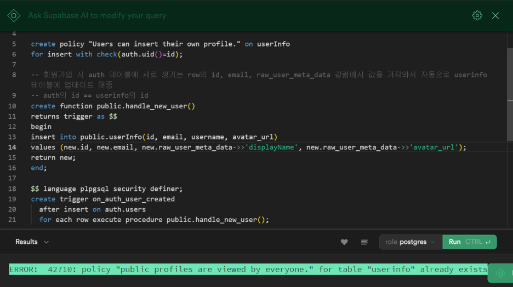
Task: Click auth.users on line 20
Action: click(x=126, y=209)
